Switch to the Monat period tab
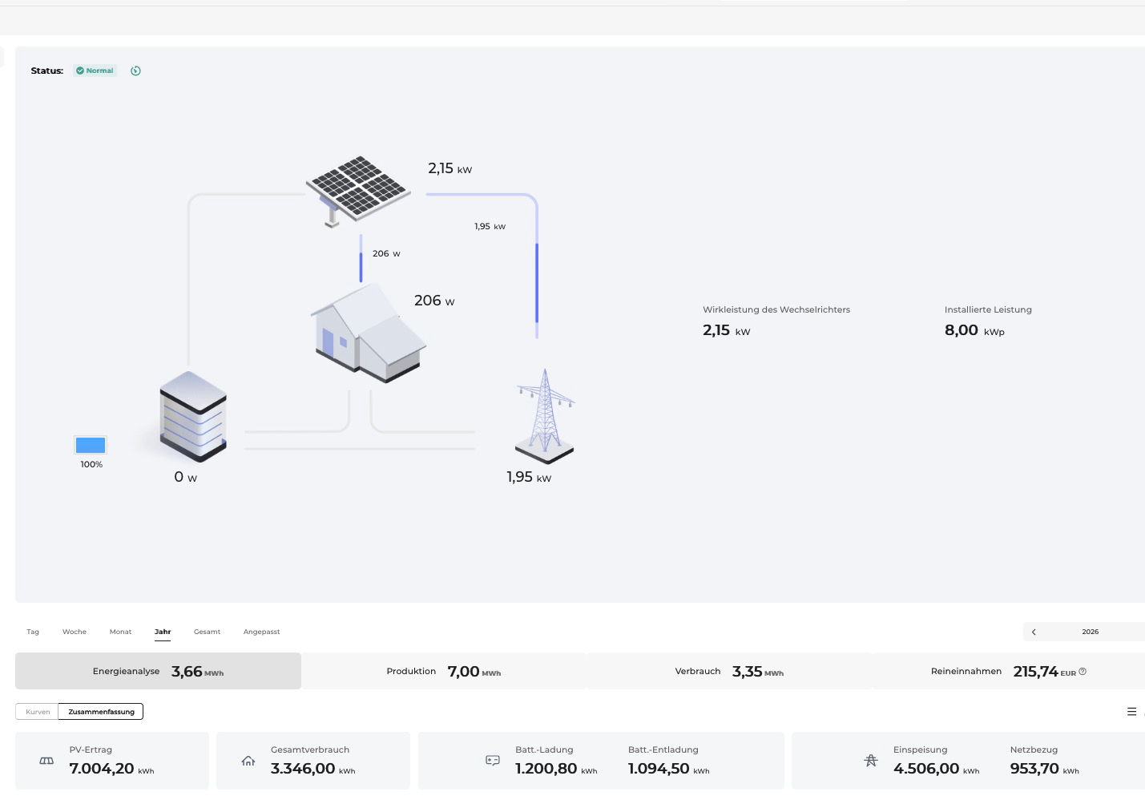 tap(120, 632)
